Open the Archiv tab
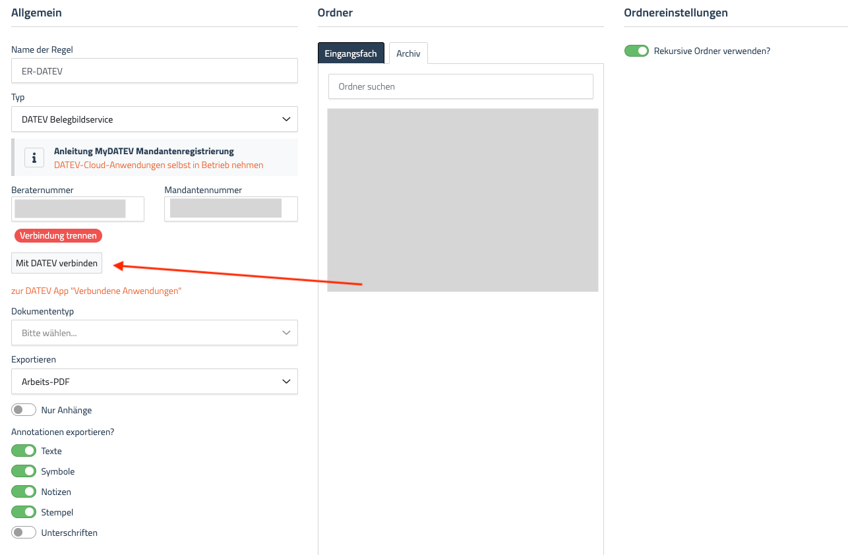848x555 pixels. [408, 53]
